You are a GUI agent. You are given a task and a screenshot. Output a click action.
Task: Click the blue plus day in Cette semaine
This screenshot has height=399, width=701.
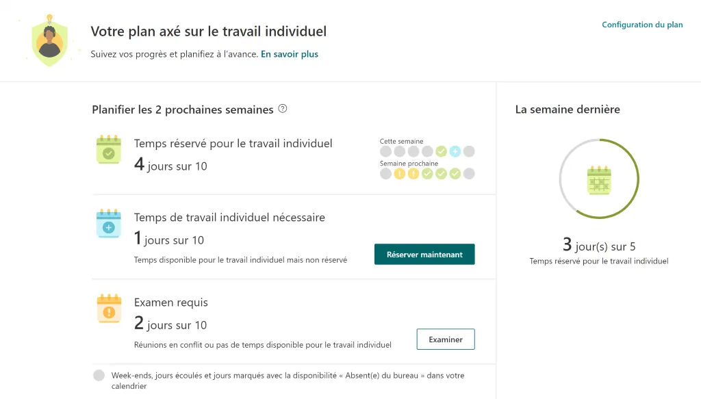(x=455, y=152)
